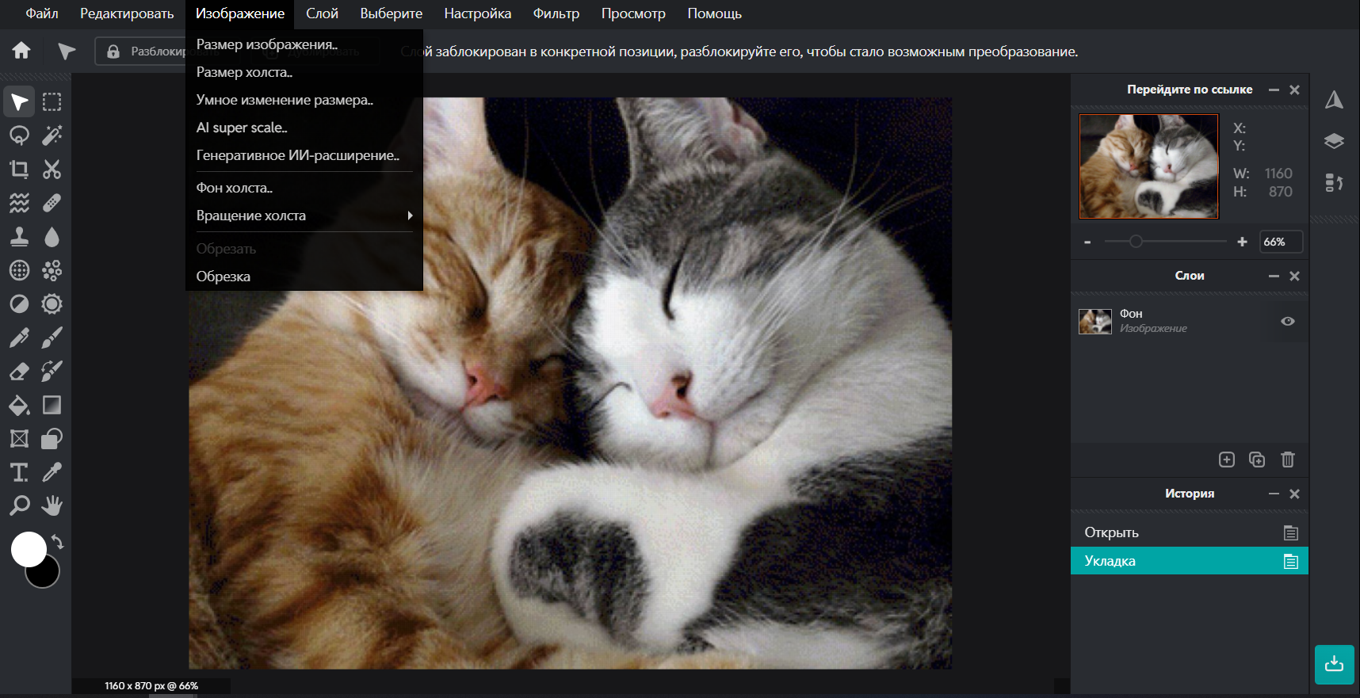Select the Crop tool

[x=19, y=169]
